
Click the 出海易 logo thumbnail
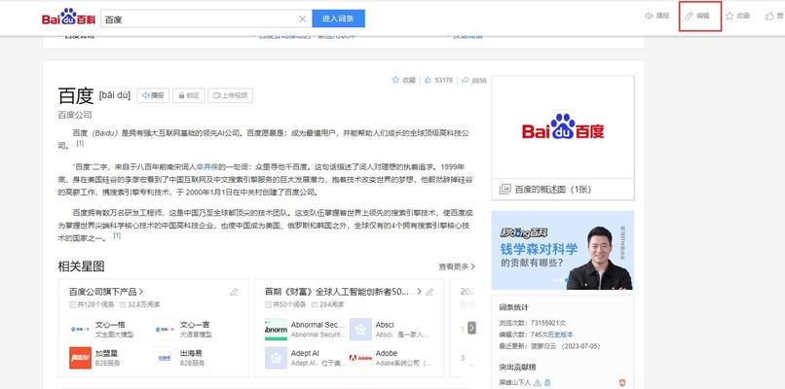(165, 358)
